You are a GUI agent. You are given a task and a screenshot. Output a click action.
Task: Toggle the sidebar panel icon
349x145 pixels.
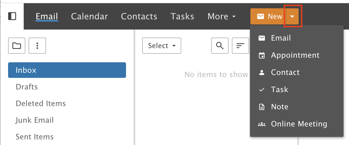pyautogui.click(x=12, y=16)
